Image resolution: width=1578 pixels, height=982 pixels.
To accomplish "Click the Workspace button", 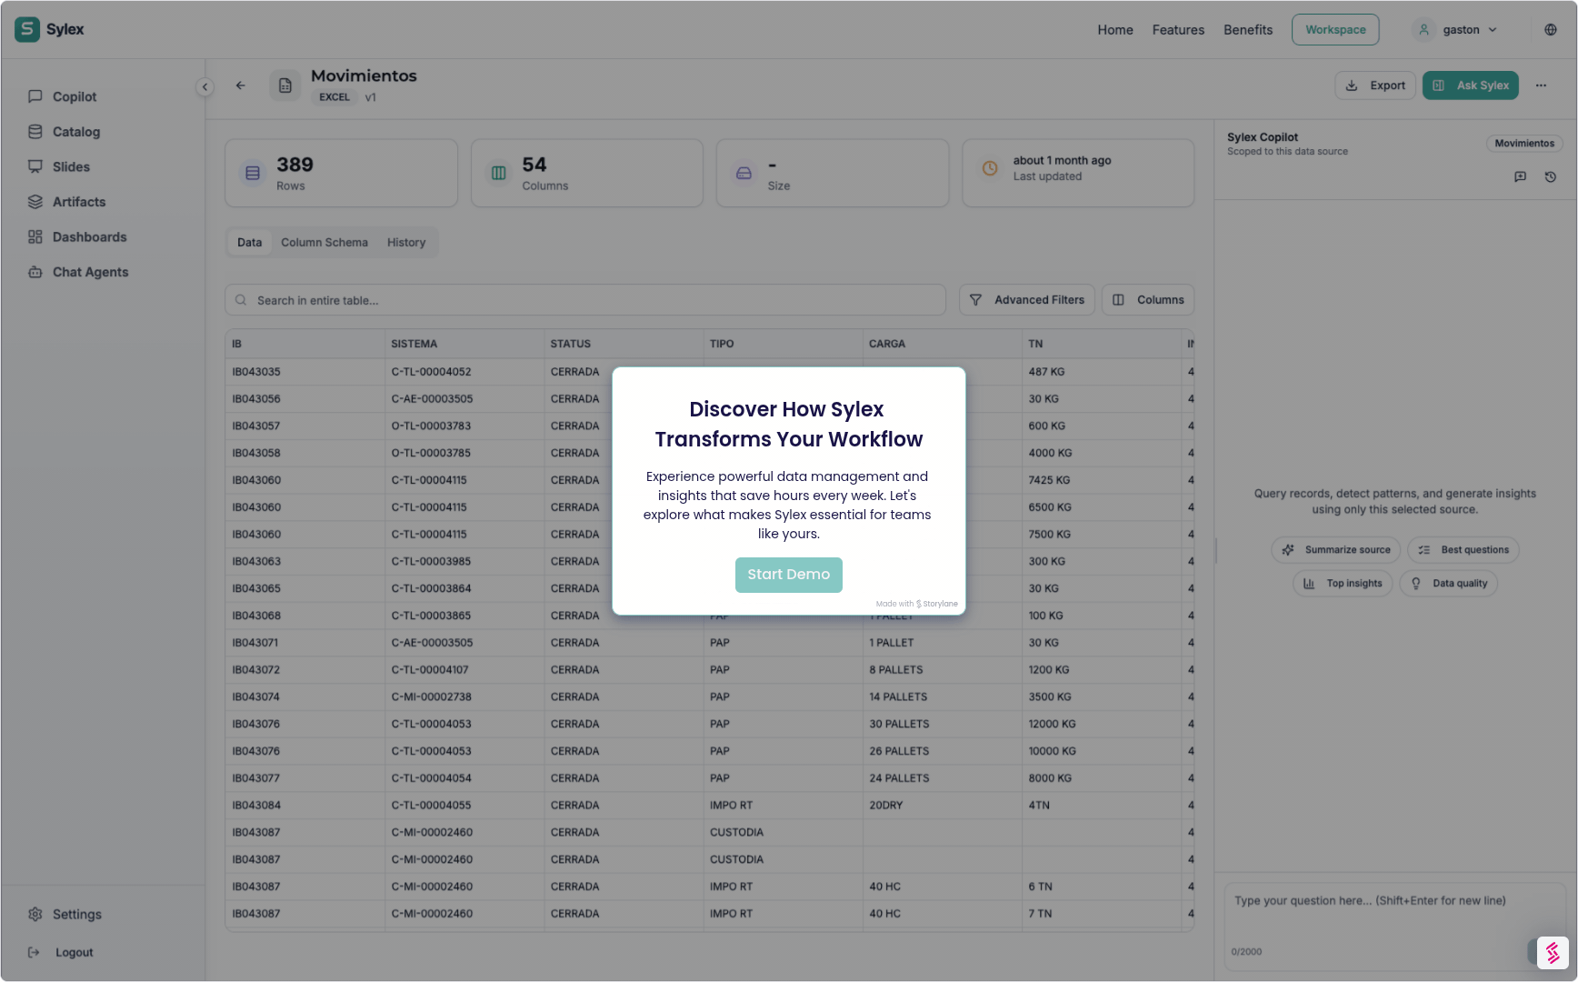I will (1335, 29).
